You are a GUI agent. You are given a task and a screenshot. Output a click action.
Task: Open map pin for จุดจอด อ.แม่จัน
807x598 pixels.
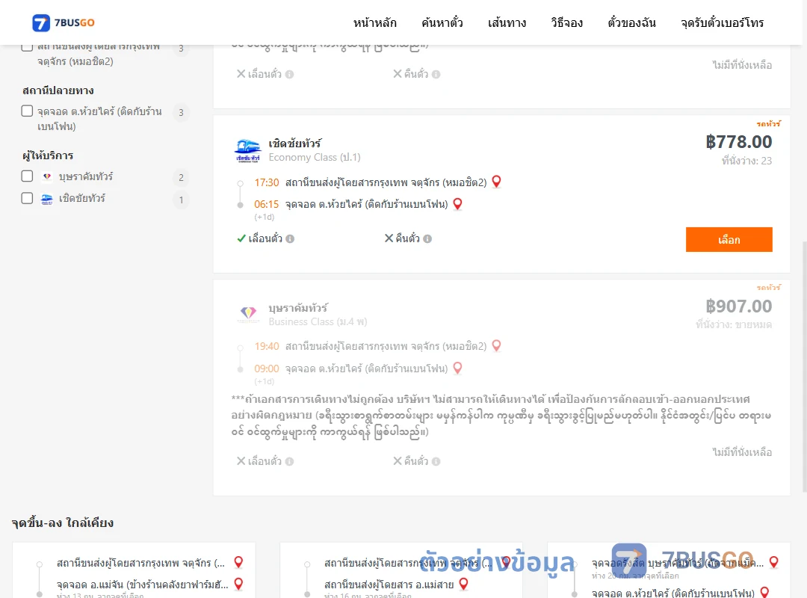pos(238,584)
